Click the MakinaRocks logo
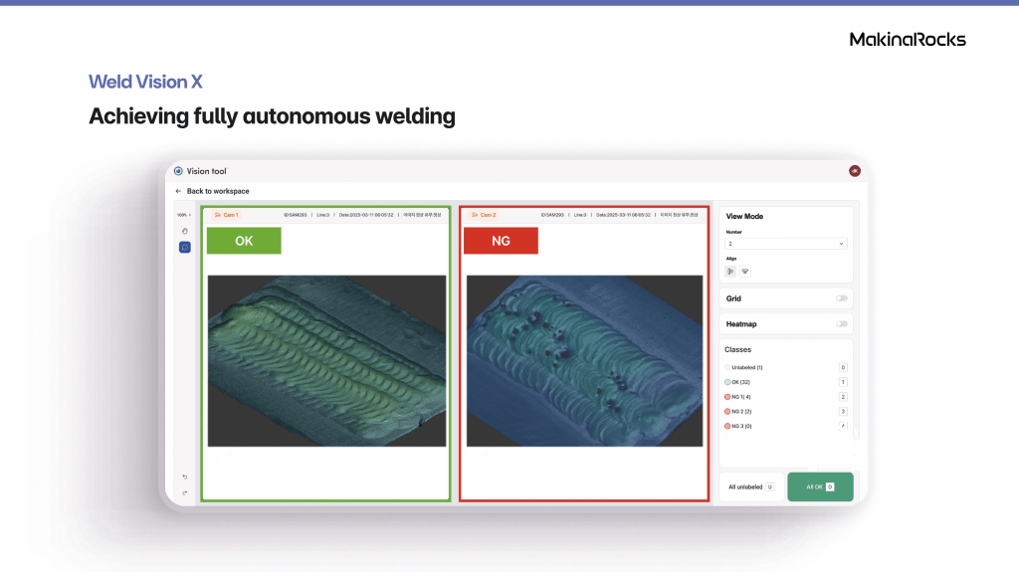The image size is (1019, 572). pyautogui.click(x=908, y=40)
